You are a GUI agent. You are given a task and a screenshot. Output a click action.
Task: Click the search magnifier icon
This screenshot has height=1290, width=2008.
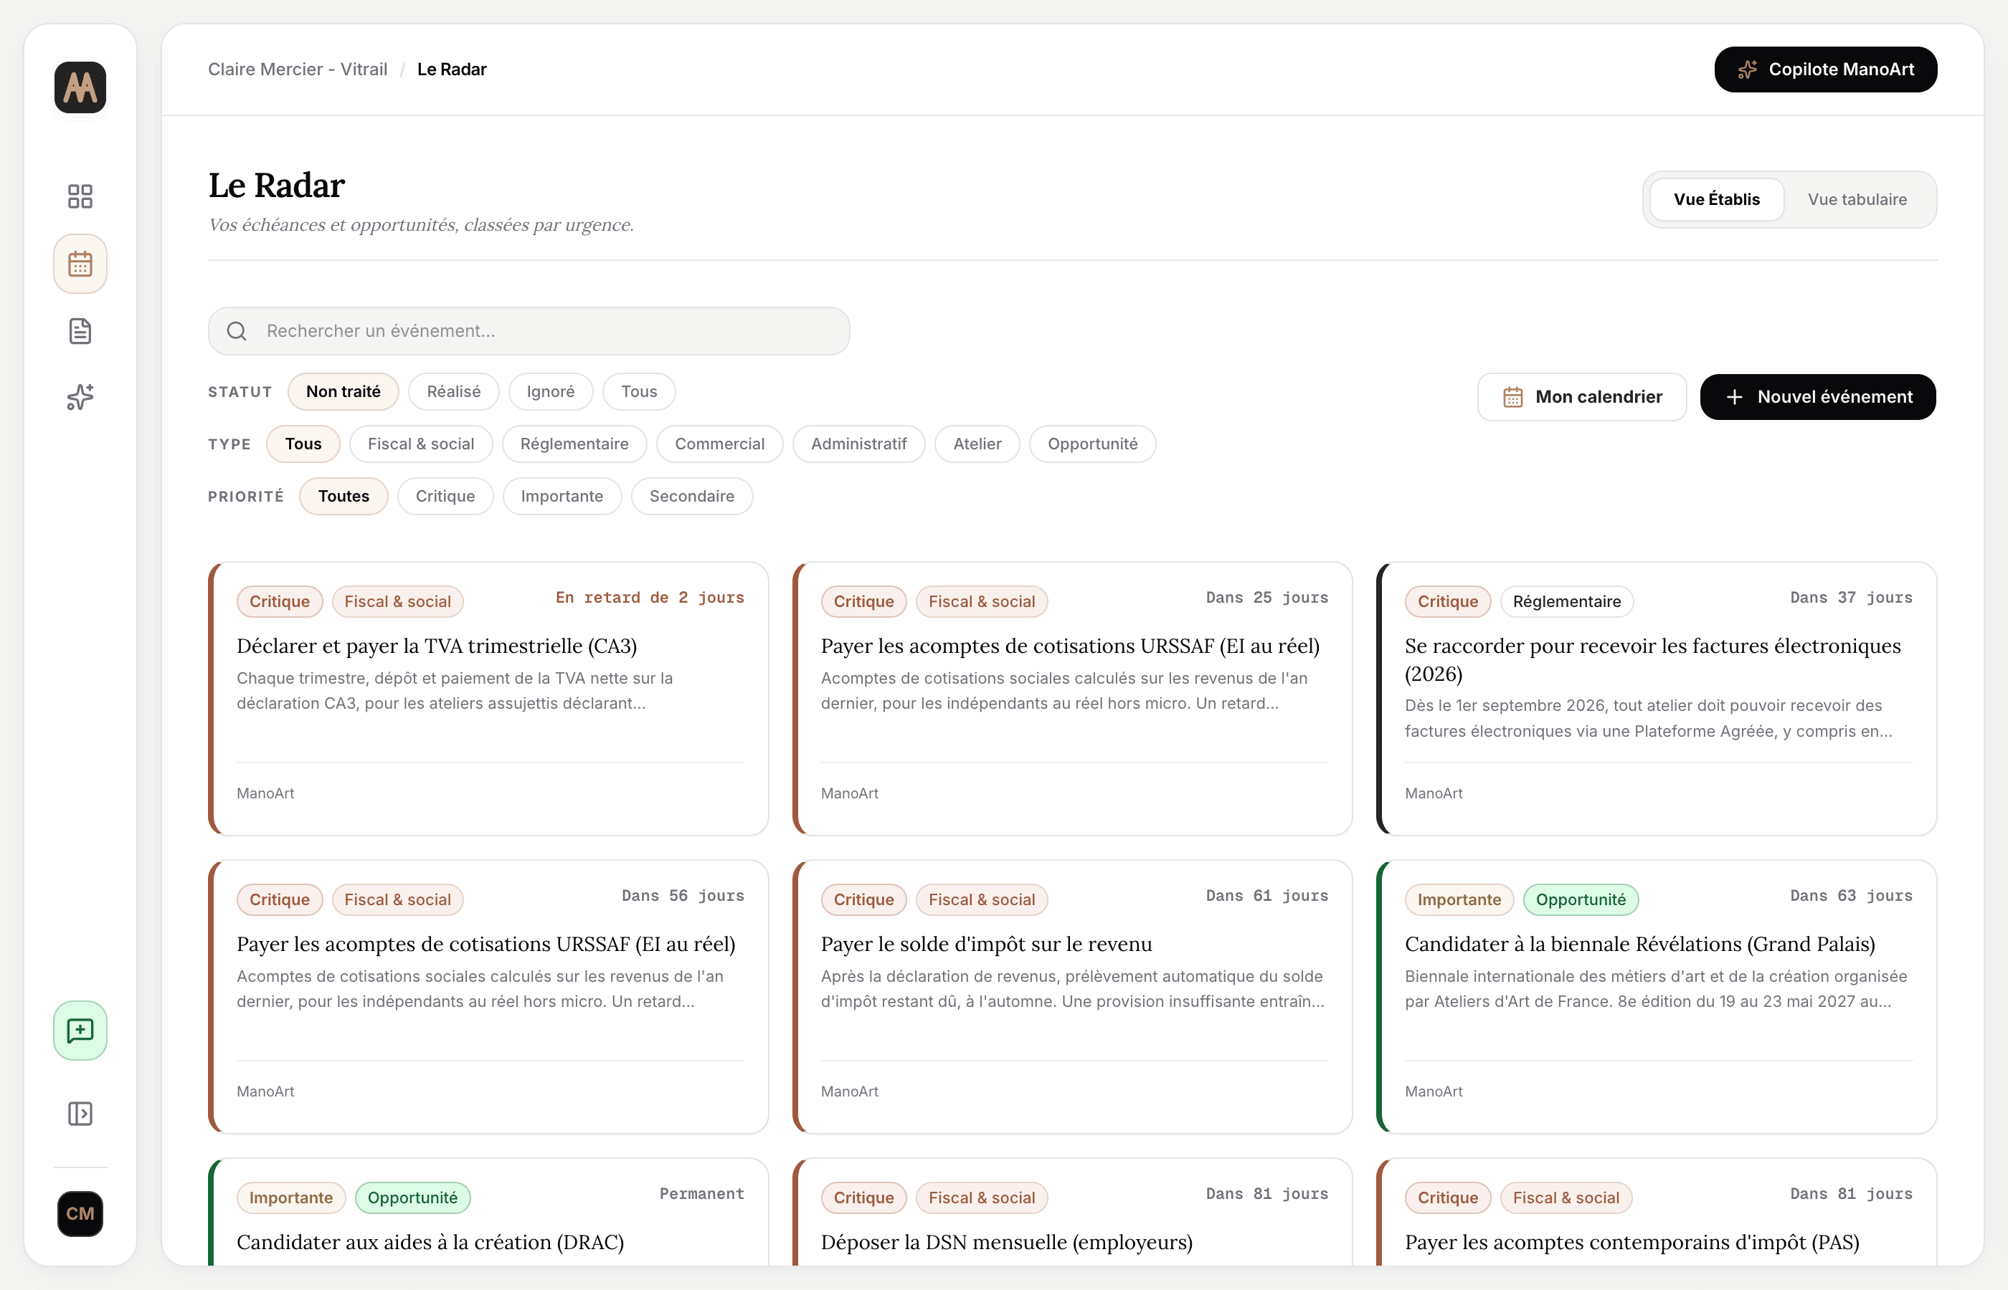click(x=237, y=331)
